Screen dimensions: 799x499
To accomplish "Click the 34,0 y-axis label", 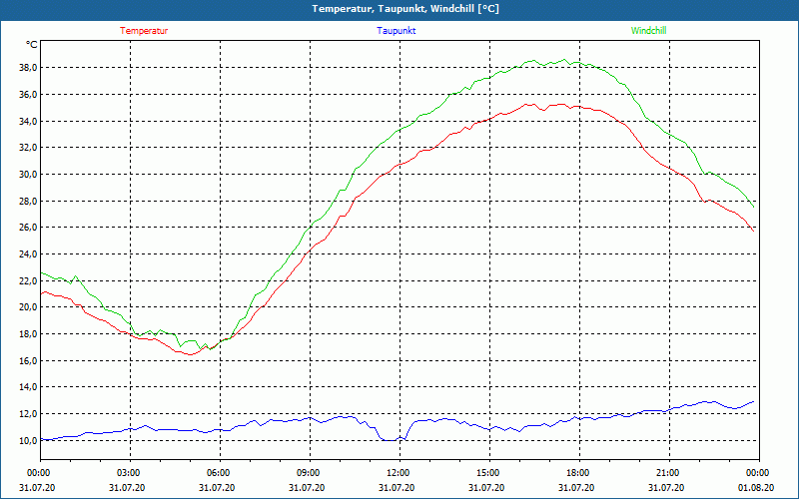I will click(28, 121).
